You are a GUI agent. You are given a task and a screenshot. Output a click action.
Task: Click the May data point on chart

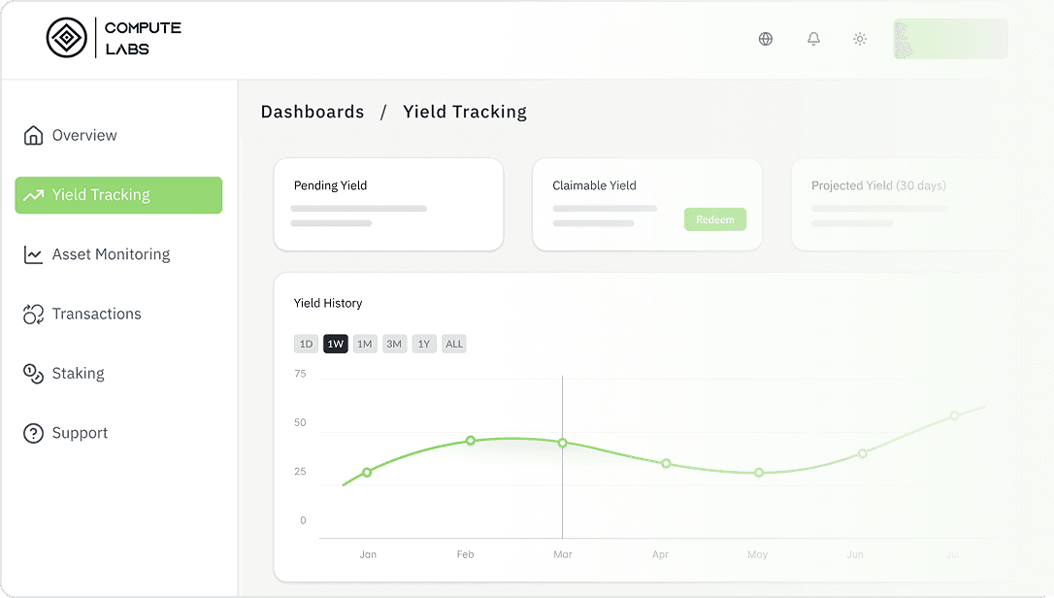(x=759, y=473)
